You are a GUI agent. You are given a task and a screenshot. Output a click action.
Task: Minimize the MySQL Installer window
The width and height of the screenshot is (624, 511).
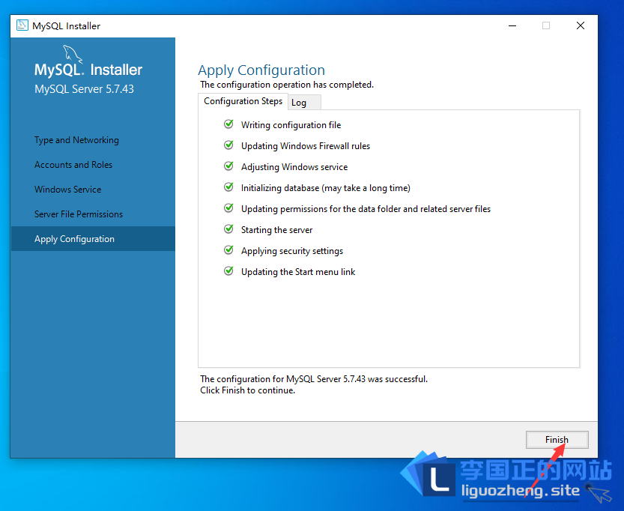tap(512, 25)
